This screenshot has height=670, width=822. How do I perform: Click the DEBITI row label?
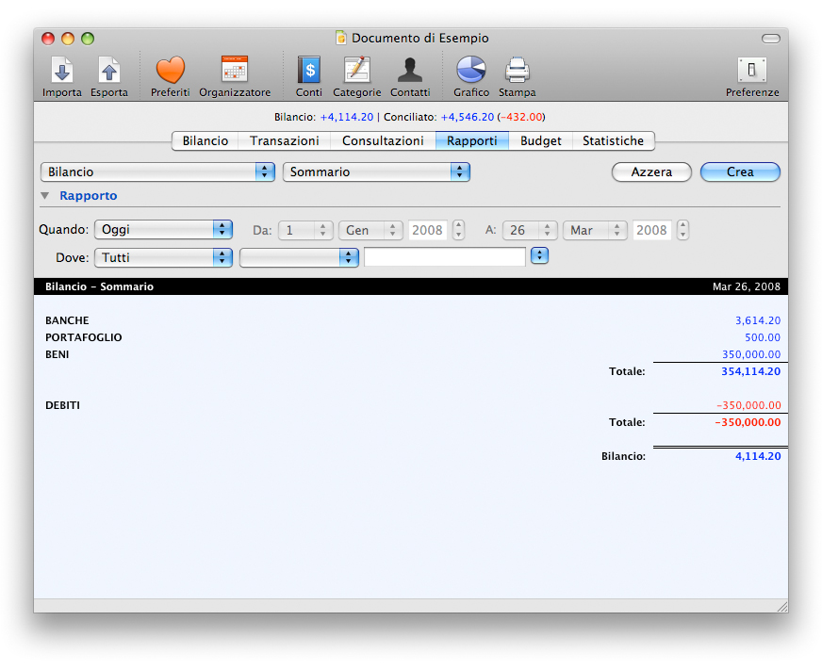click(62, 405)
